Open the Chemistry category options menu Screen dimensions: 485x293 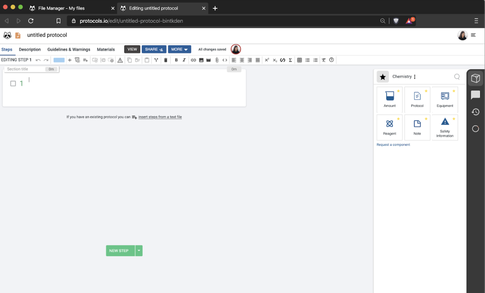(415, 76)
